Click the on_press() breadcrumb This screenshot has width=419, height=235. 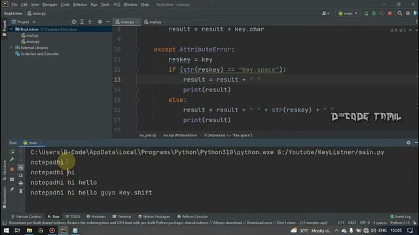pyautogui.click(x=147, y=135)
